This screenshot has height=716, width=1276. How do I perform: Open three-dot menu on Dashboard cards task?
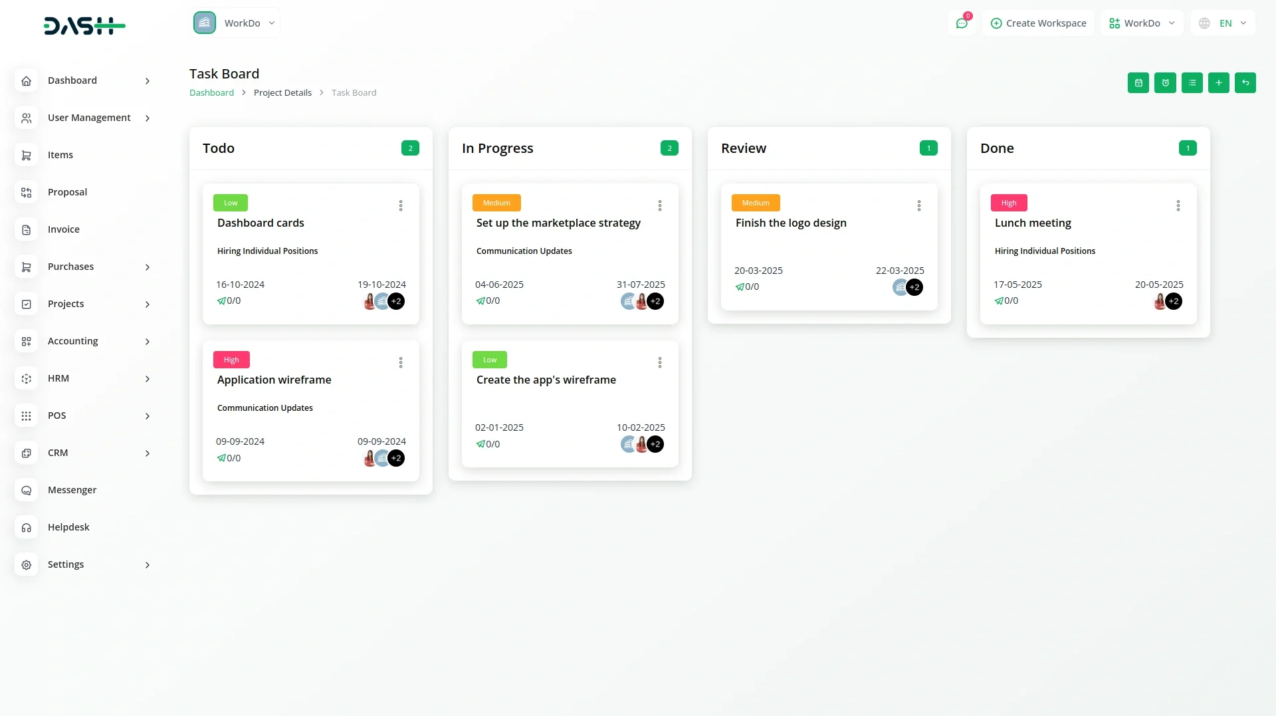401,205
